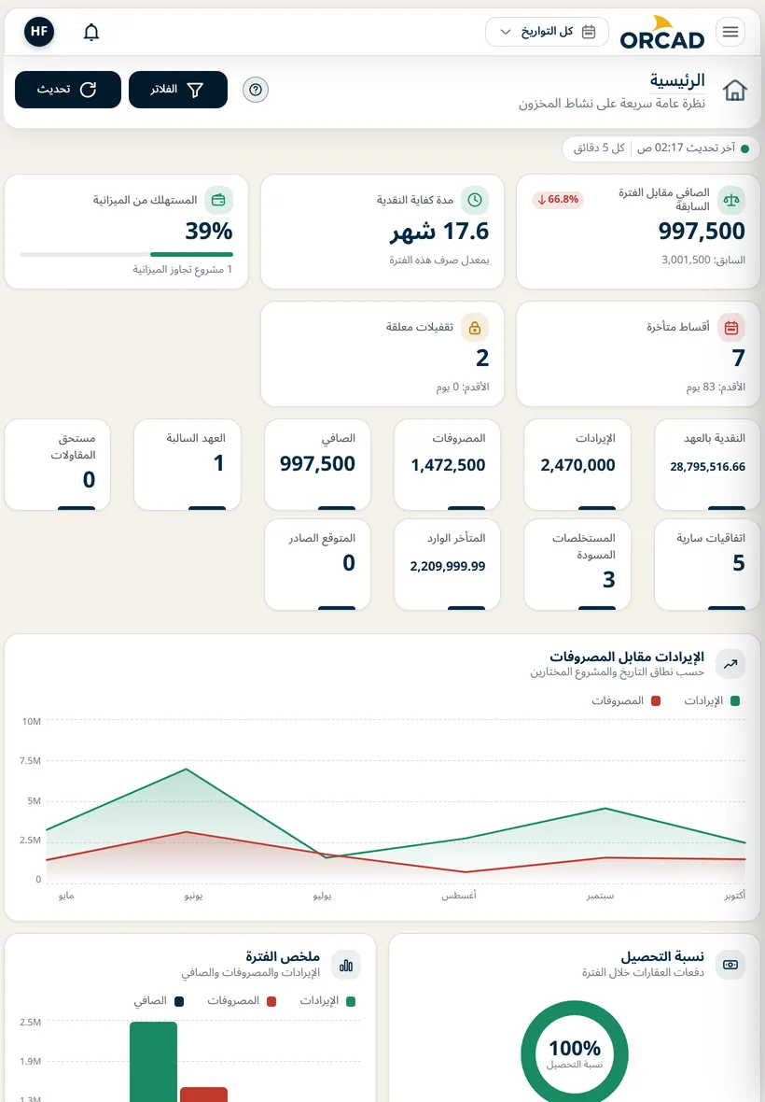Click the banknote icon beside نسبة التحصيل
This screenshot has height=1102, width=765.
(730, 964)
